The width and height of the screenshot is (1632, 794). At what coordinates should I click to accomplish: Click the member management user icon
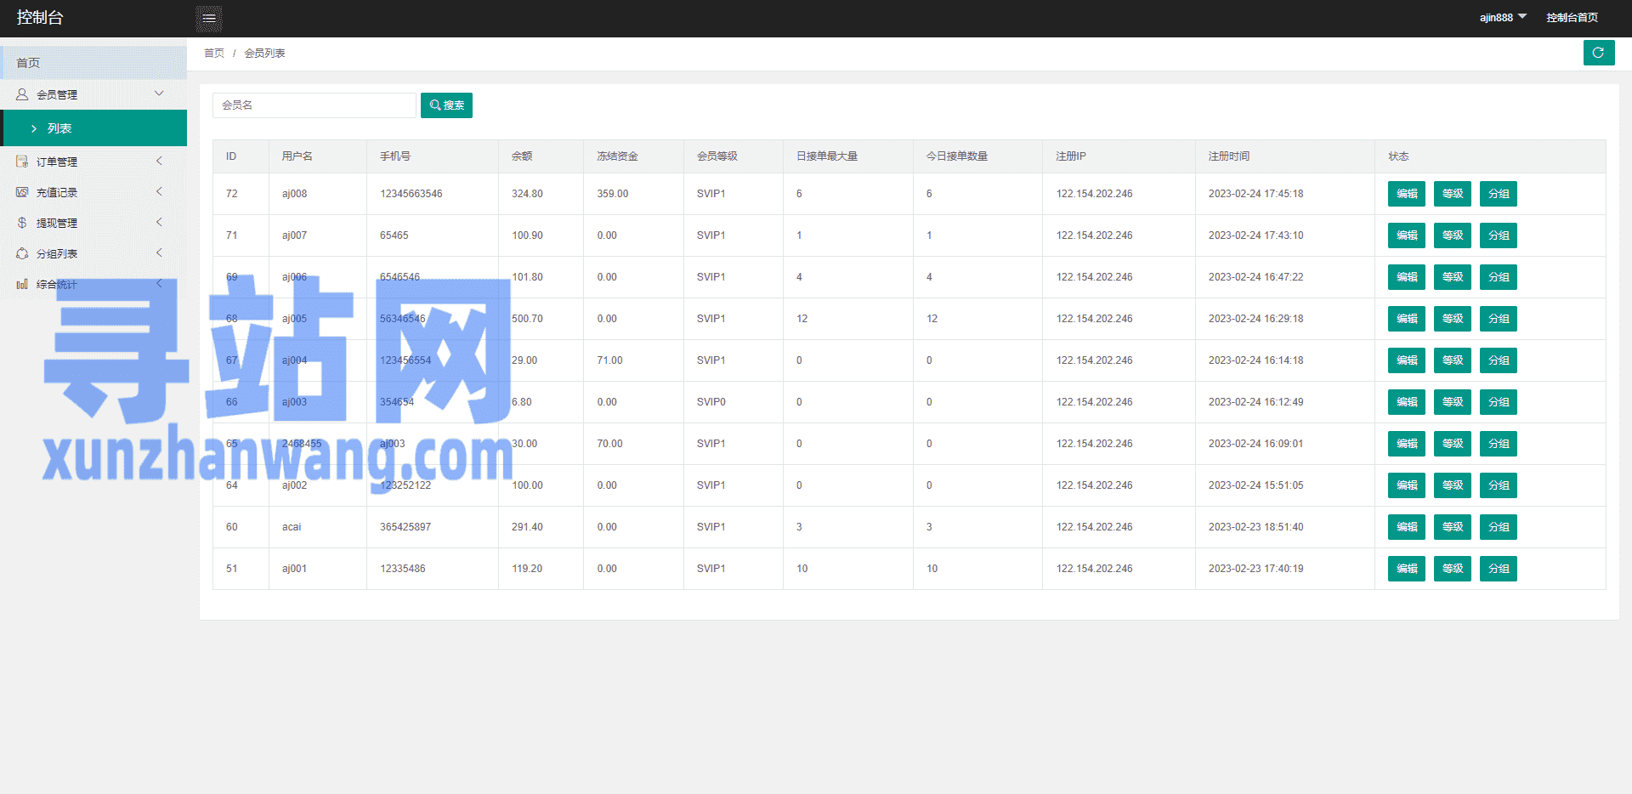pyautogui.click(x=22, y=94)
